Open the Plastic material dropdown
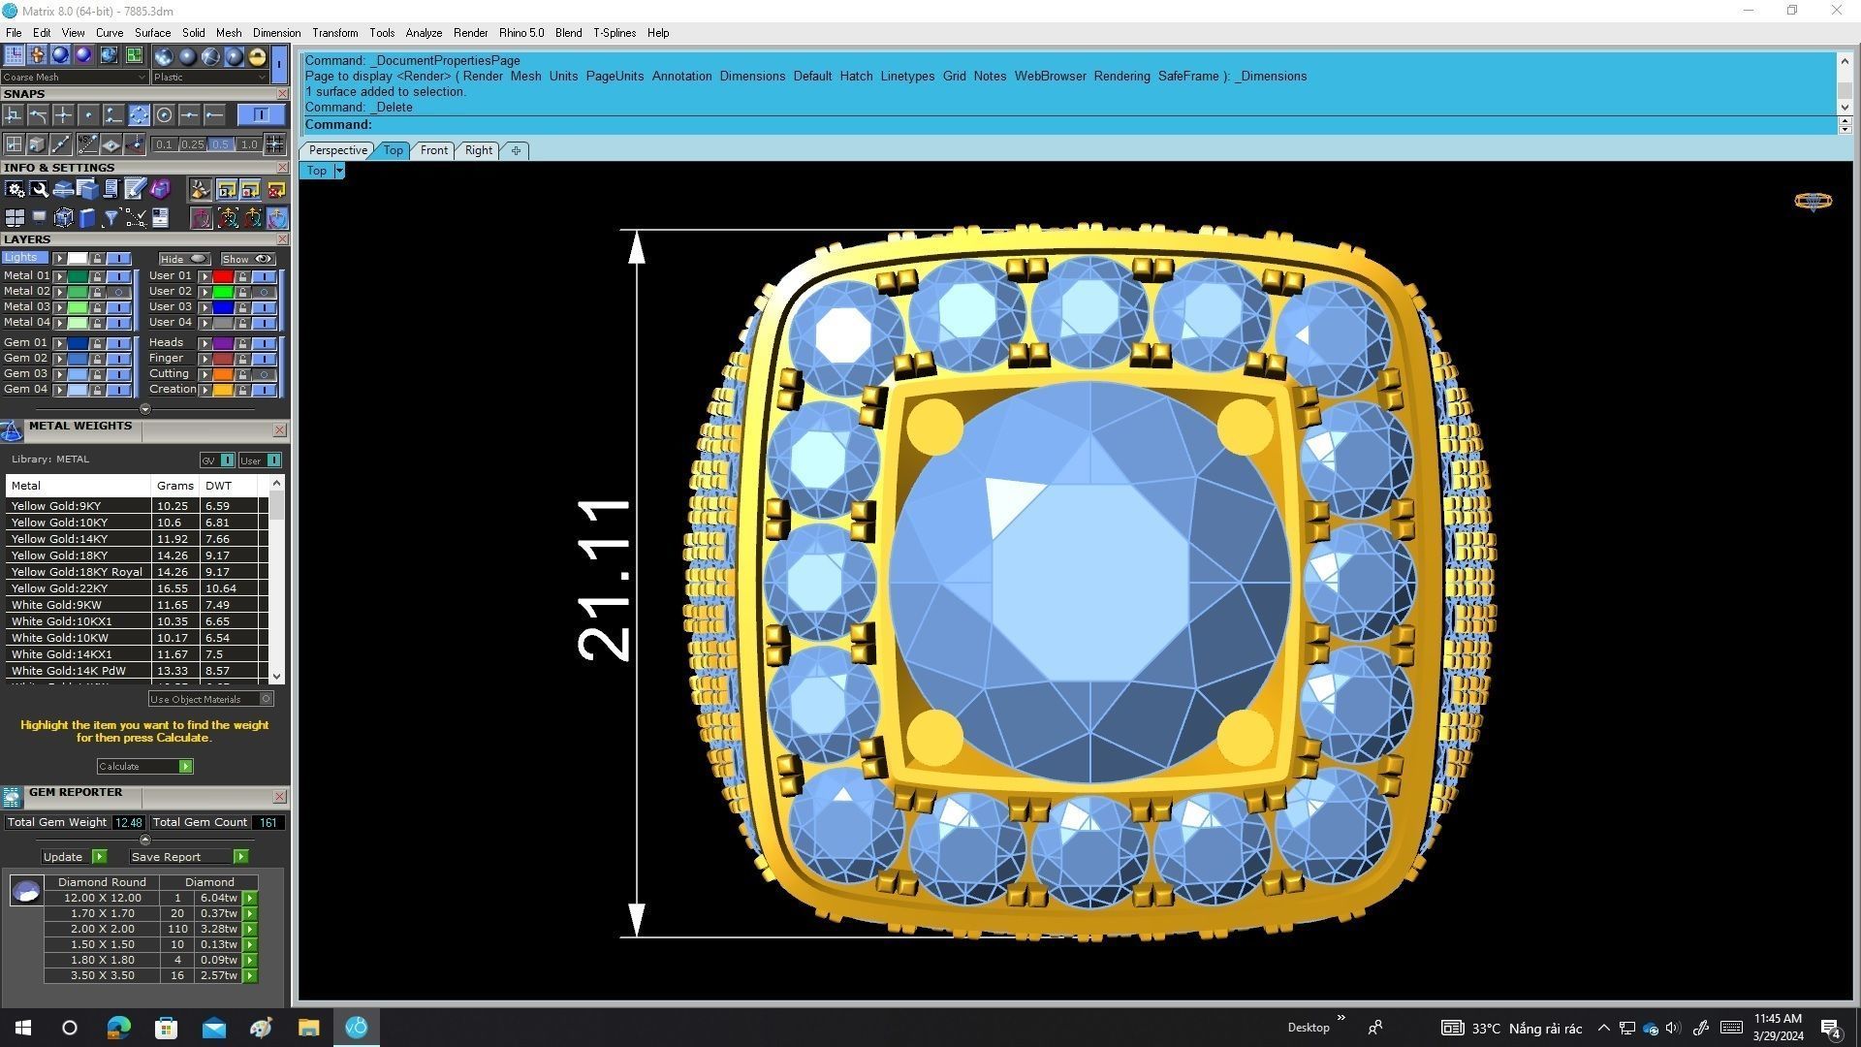Screen dimensions: 1861x1047 (210, 77)
